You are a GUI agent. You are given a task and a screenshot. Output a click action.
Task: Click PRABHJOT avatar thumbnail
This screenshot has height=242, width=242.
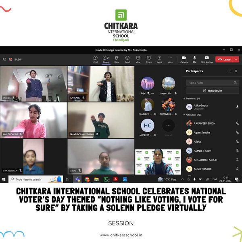pos(148,104)
